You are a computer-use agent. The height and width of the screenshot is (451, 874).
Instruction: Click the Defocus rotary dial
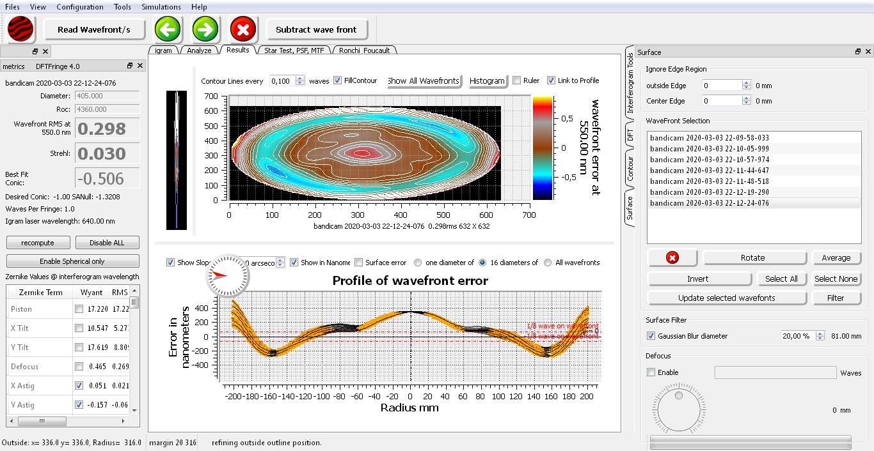coord(679,408)
